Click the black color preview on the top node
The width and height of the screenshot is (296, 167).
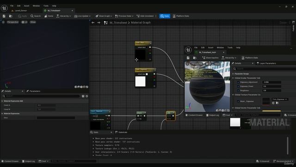(x=140, y=55)
